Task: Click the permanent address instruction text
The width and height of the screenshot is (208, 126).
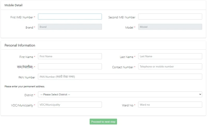Action: tap(25, 87)
